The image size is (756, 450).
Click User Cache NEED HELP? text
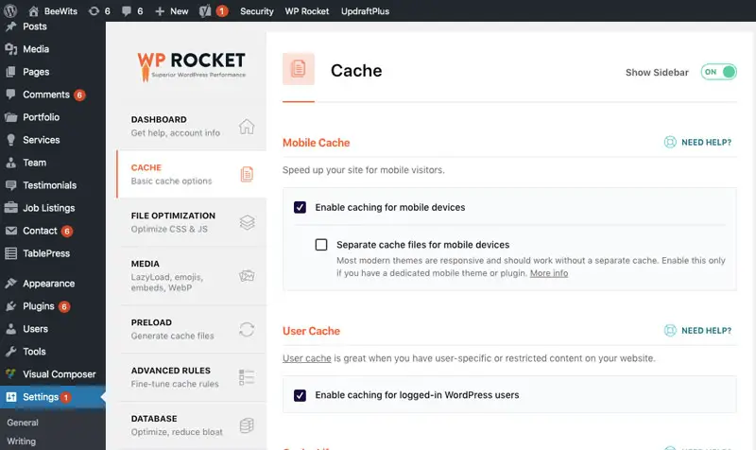706,330
